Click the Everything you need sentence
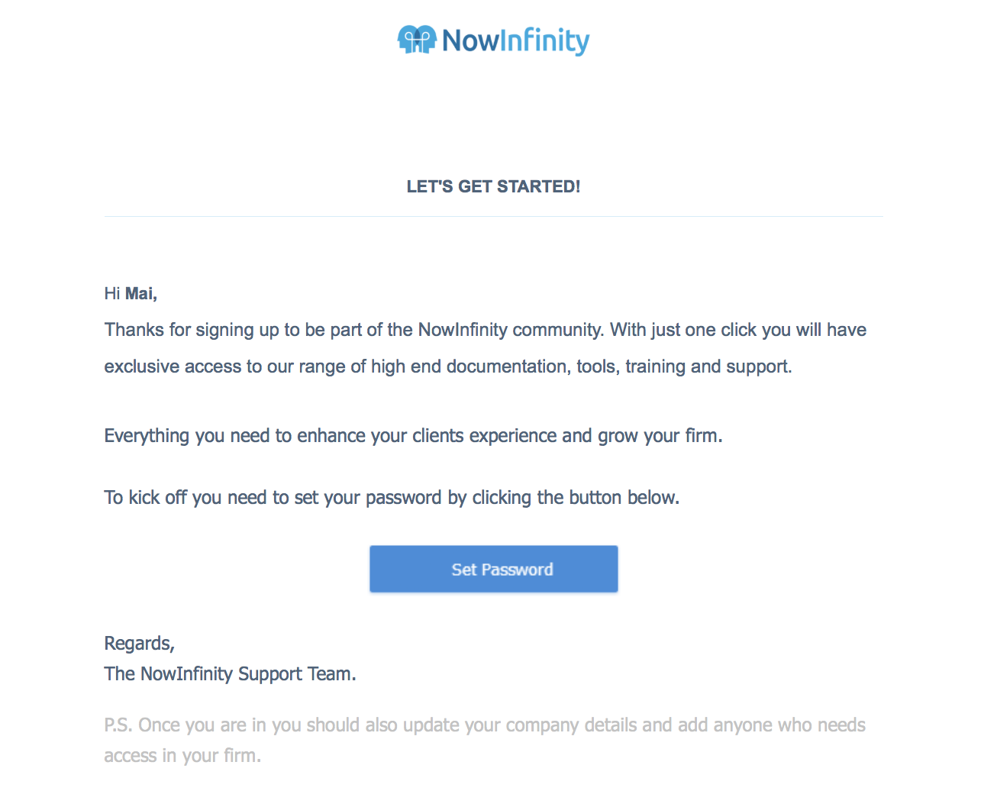 pyautogui.click(x=413, y=436)
